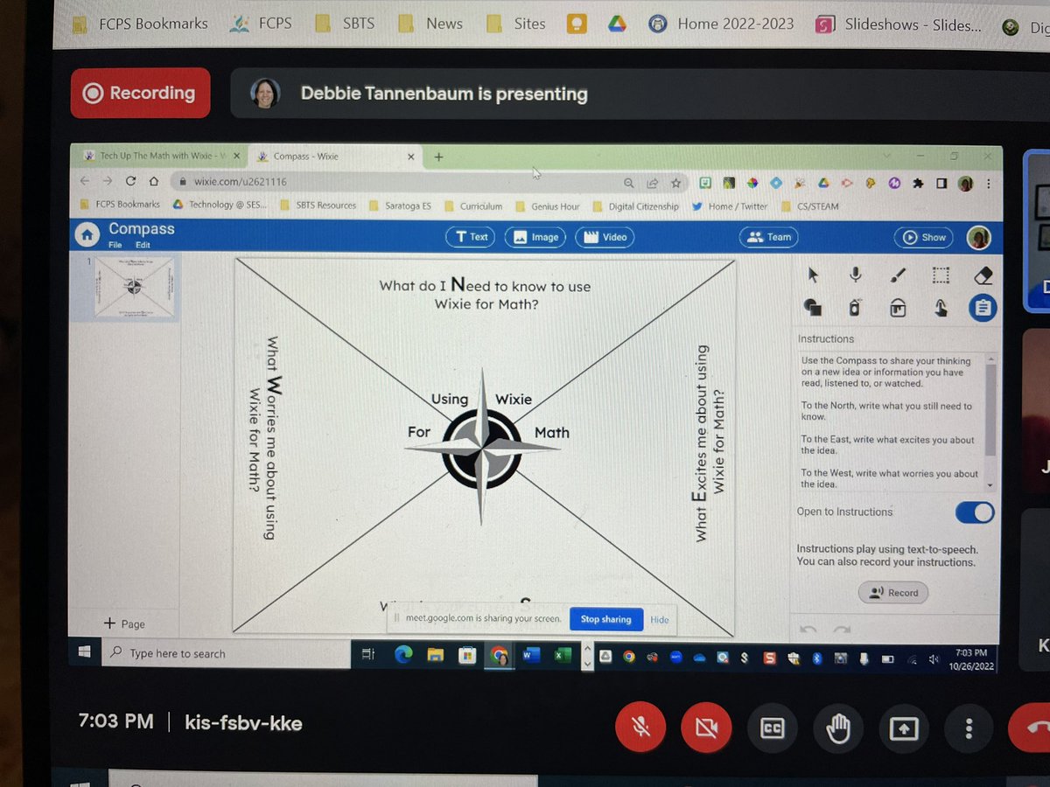Open more options three-dot menu in Meet

click(x=969, y=728)
